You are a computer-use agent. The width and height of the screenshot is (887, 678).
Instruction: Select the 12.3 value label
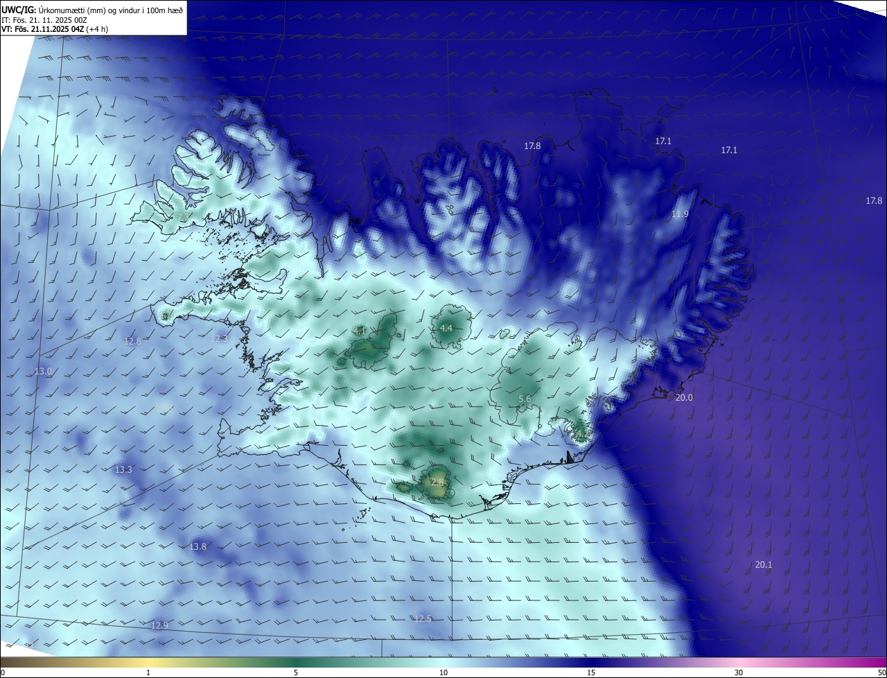coord(219,339)
